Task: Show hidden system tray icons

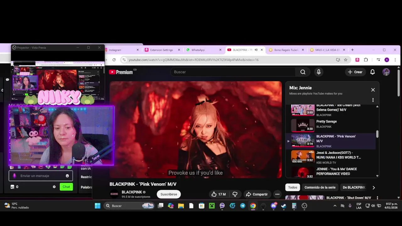Action: point(335,206)
